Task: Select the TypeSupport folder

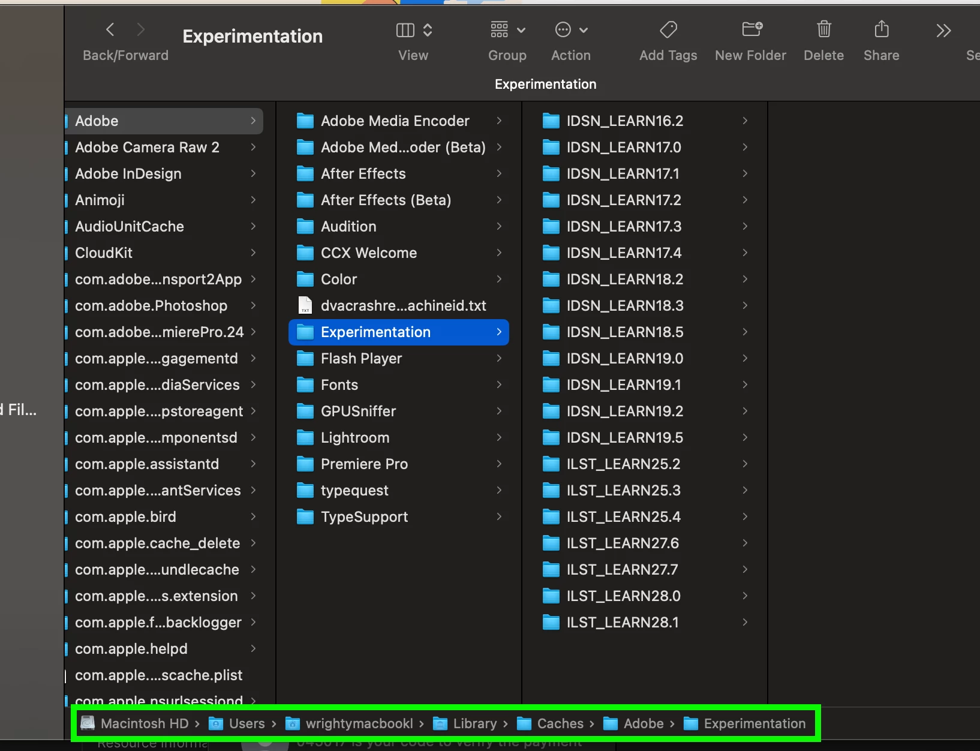Action: point(399,517)
